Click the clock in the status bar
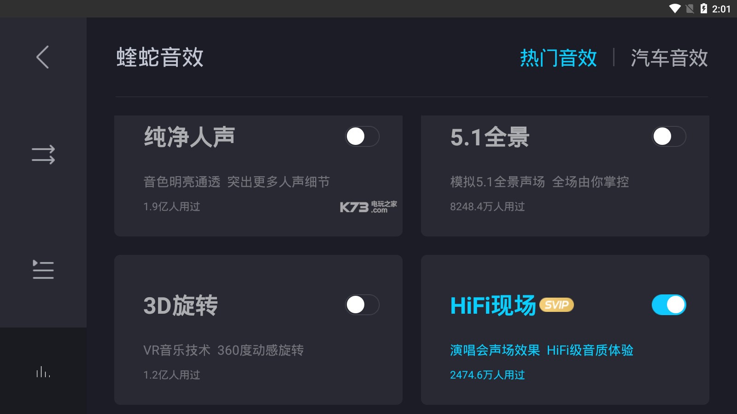 [722, 7]
